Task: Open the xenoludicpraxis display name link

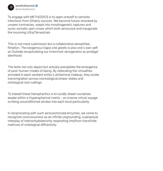Action: tap(25, 6)
